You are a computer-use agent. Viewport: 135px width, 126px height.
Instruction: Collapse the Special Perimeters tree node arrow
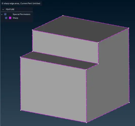pos(2,14)
